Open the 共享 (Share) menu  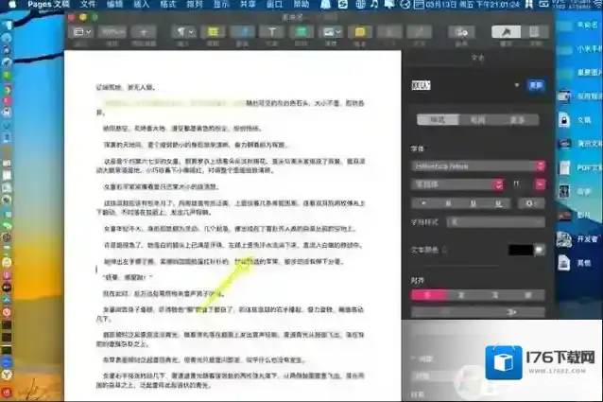tap(248, 4)
